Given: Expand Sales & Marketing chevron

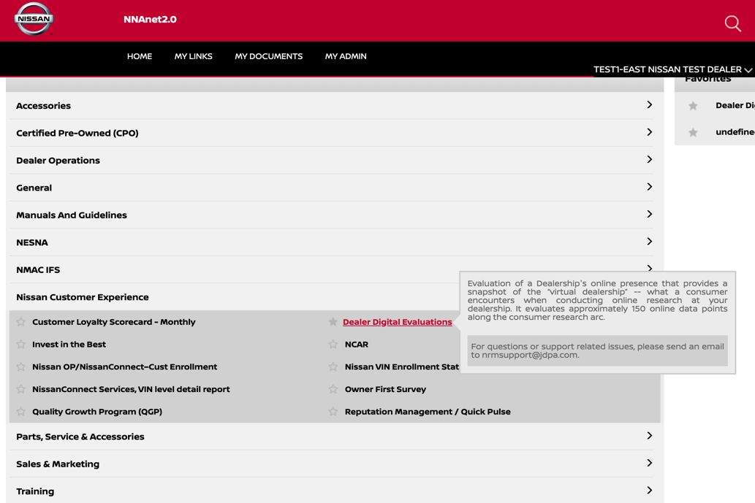Looking at the screenshot, I should pyautogui.click(x=650, y=463).
